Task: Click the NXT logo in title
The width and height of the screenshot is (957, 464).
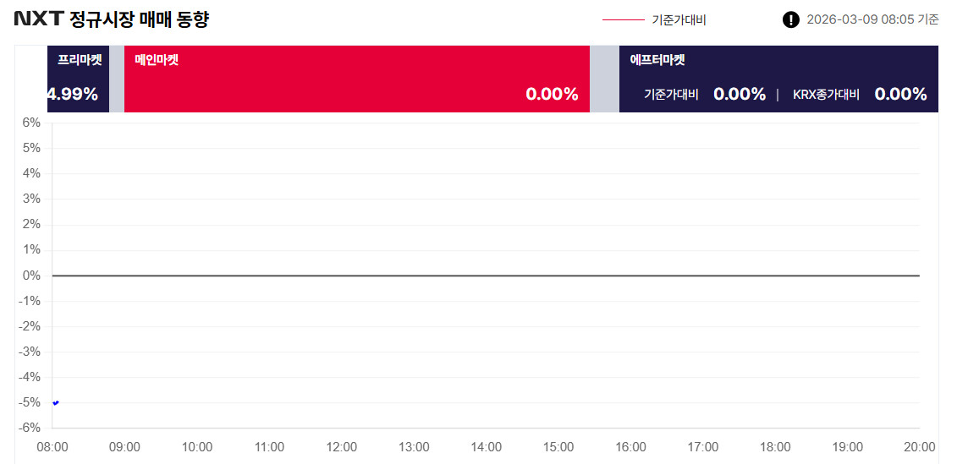Action: tap(39, 19)
